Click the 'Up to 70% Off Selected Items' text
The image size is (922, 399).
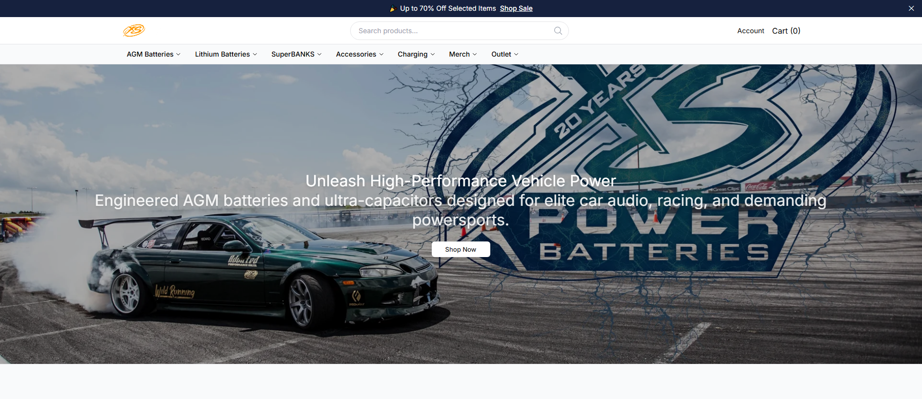[448, 8]
